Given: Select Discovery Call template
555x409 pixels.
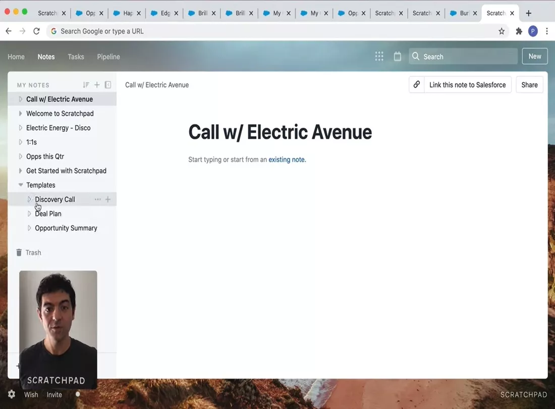Looking at the screenshot, I should (55, 199).
